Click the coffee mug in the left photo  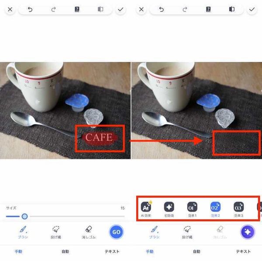point(36,86)
